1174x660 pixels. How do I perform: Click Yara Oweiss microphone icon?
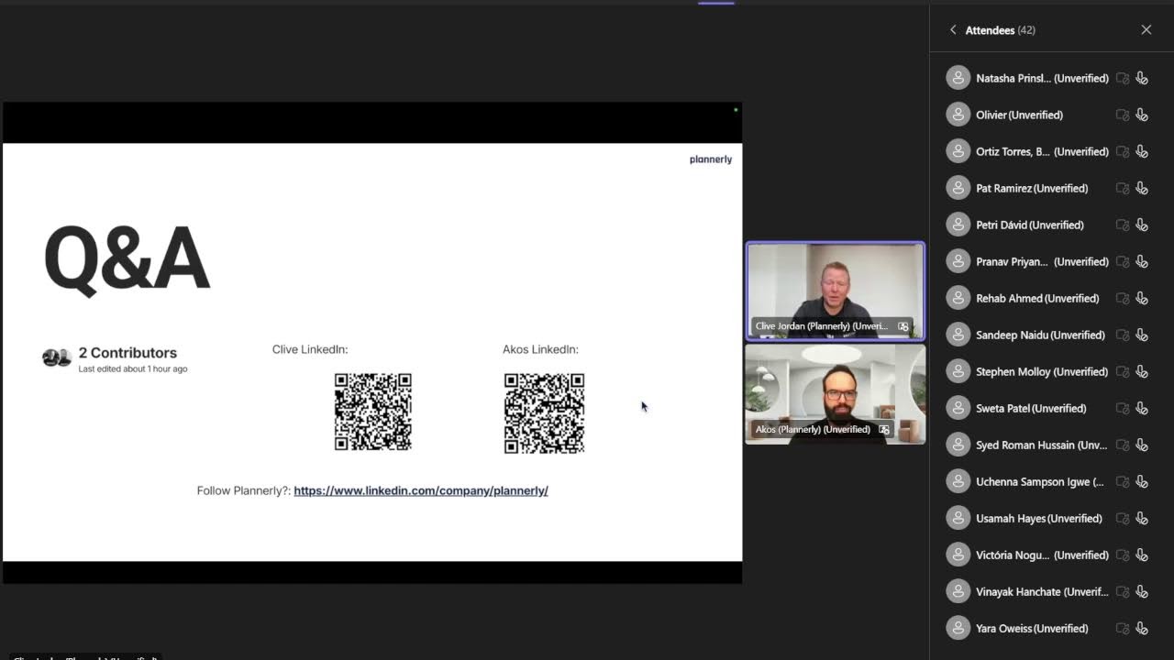1142,628
